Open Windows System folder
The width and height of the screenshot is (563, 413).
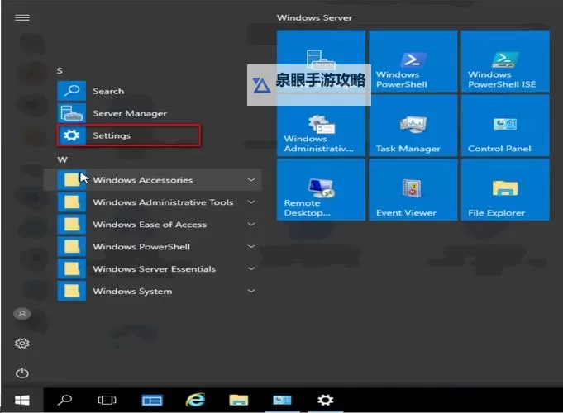pyautogui.click(x=153, y=291)
